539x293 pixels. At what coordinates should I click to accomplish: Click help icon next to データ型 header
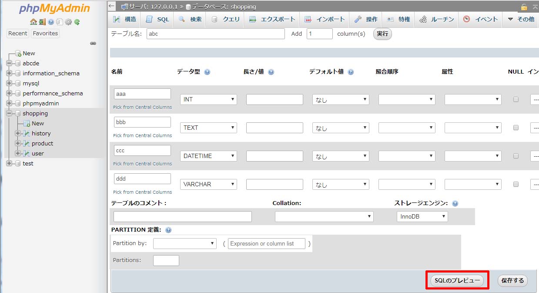coord(207,72)
